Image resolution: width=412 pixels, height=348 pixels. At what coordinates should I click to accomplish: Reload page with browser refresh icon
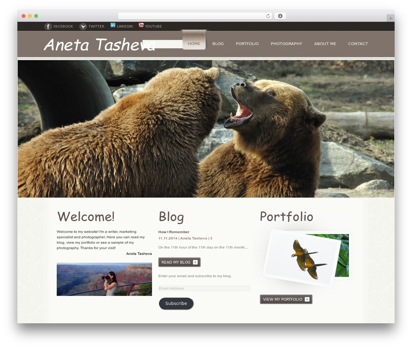[268, 16]
